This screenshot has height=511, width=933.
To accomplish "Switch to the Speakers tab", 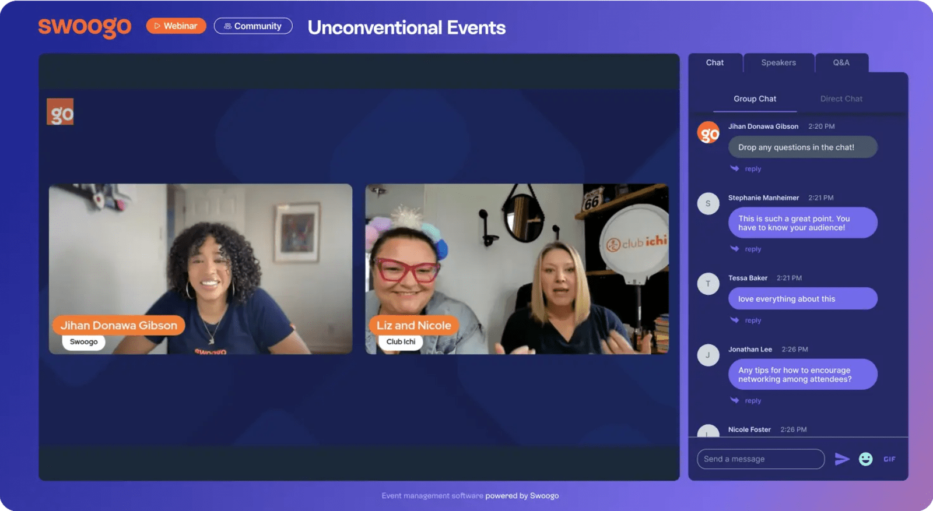I will click(778, 63).
